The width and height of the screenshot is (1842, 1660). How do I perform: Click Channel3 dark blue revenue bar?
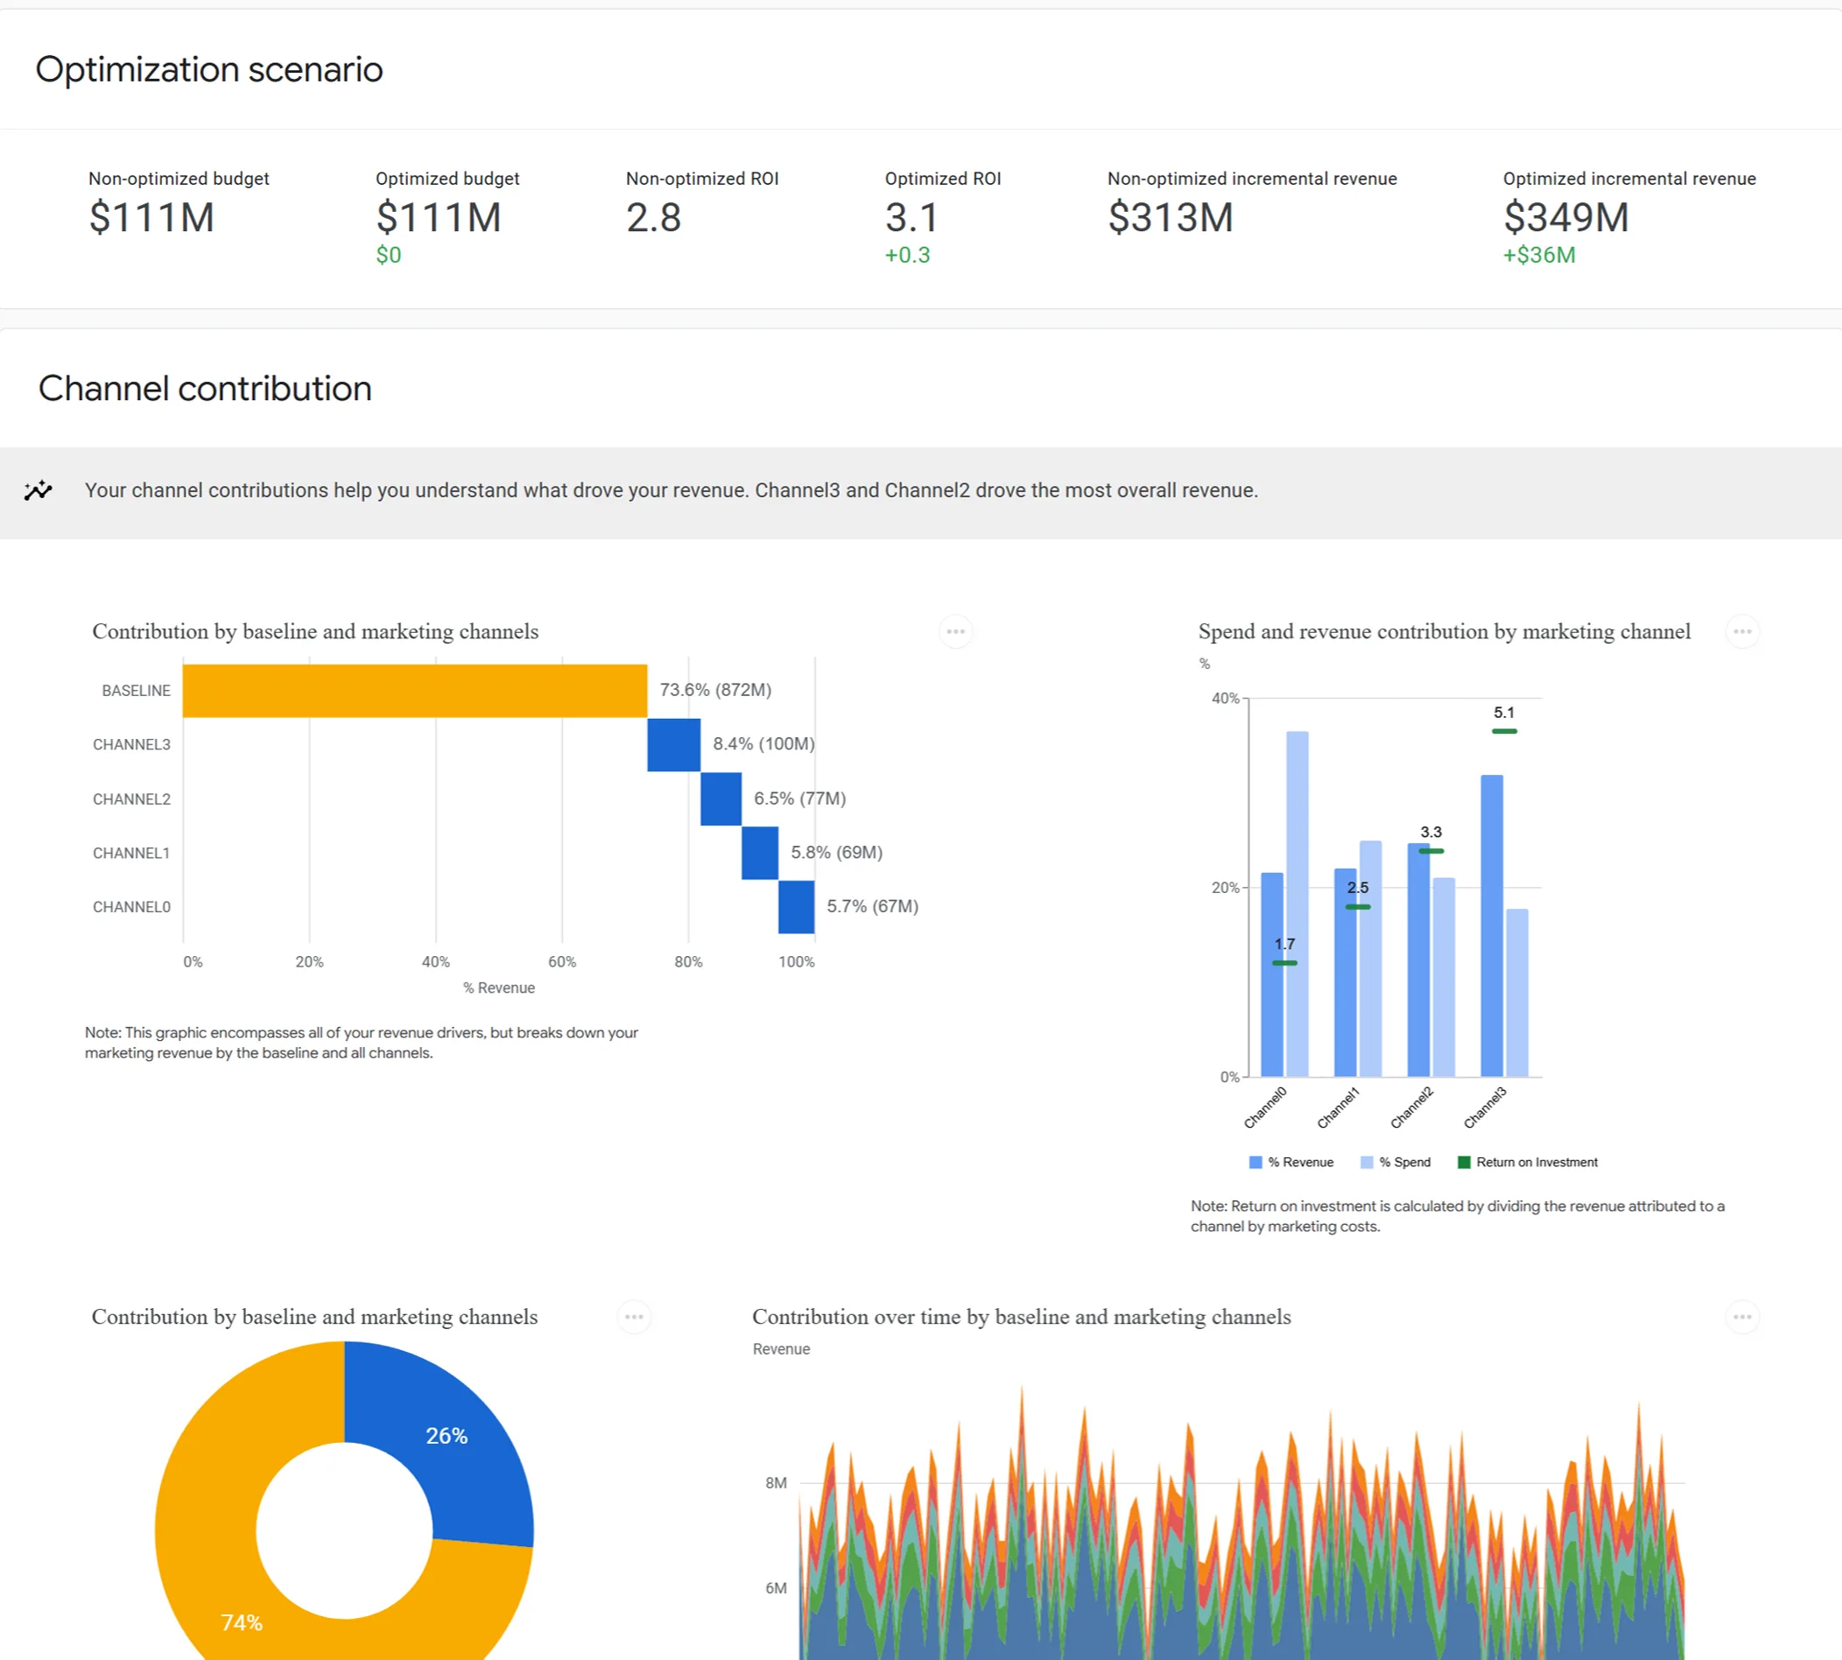coord(1491,925)
